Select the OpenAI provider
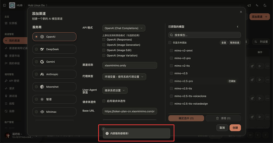The width and height of the screenshot is (273, 143). 54,37
